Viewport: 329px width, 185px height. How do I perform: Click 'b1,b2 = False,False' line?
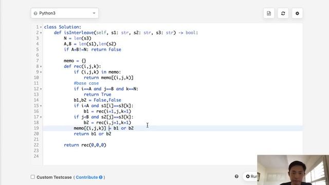[97, 100]
